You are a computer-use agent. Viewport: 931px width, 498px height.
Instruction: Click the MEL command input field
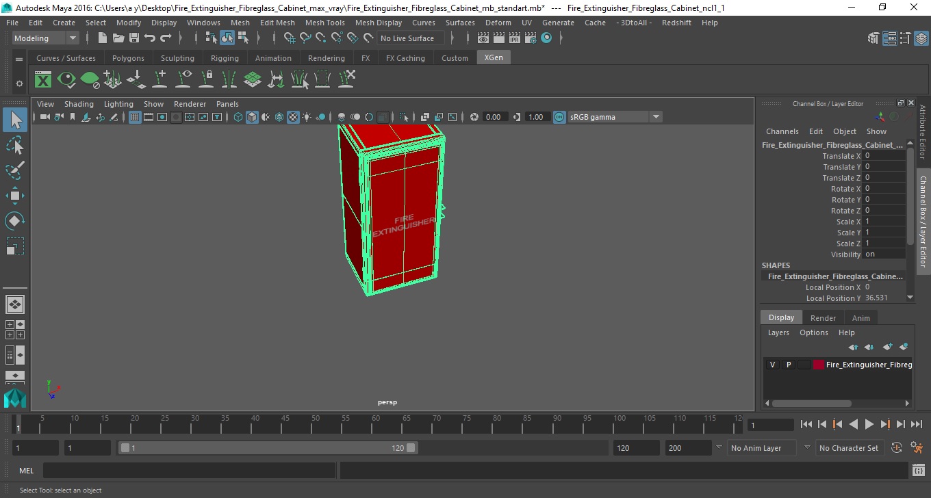(189, 471)
